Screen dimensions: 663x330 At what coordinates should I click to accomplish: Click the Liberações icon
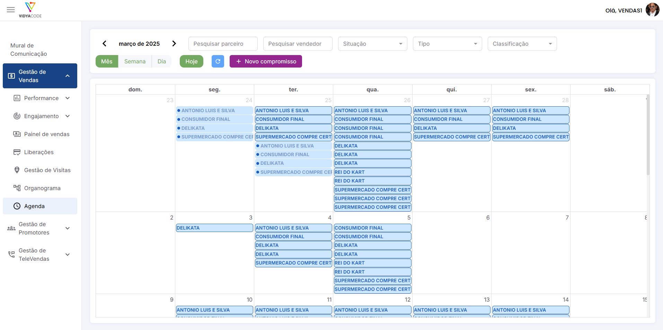click(x=17, y=152)
